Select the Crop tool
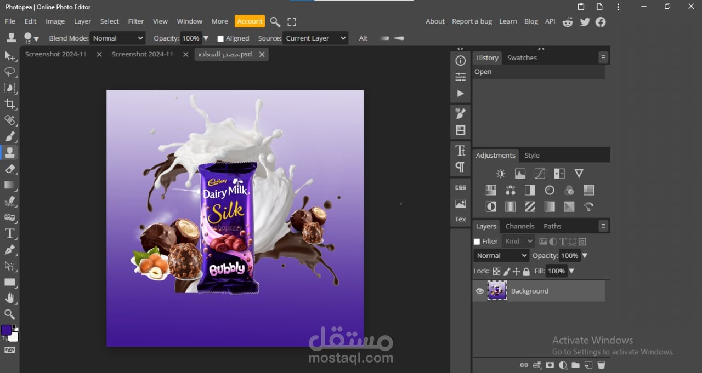The image size is (702, 373). tap(9, 104)
